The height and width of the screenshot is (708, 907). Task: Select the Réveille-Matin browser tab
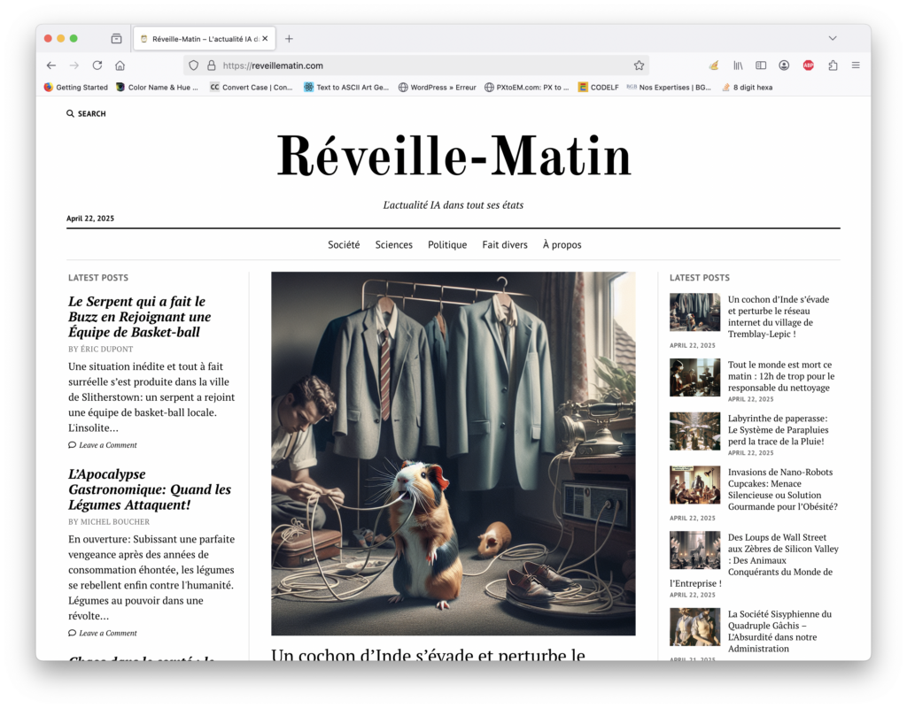point(205,39)
